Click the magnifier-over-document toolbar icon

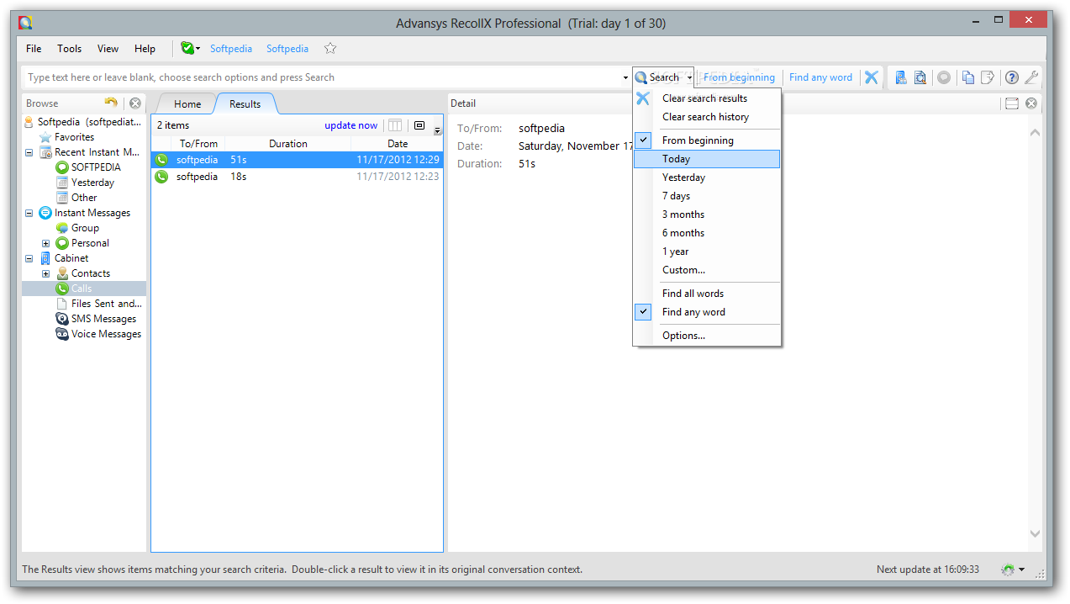[x=920, y=77]
